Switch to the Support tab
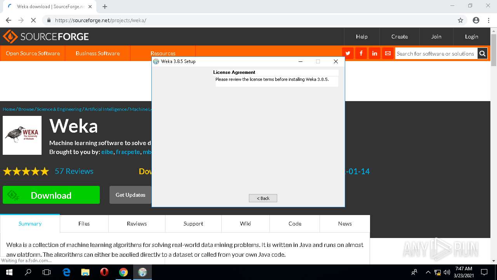The height and width of the screenshot is (280, 497). pyautogui.click(x=193, y=224)
